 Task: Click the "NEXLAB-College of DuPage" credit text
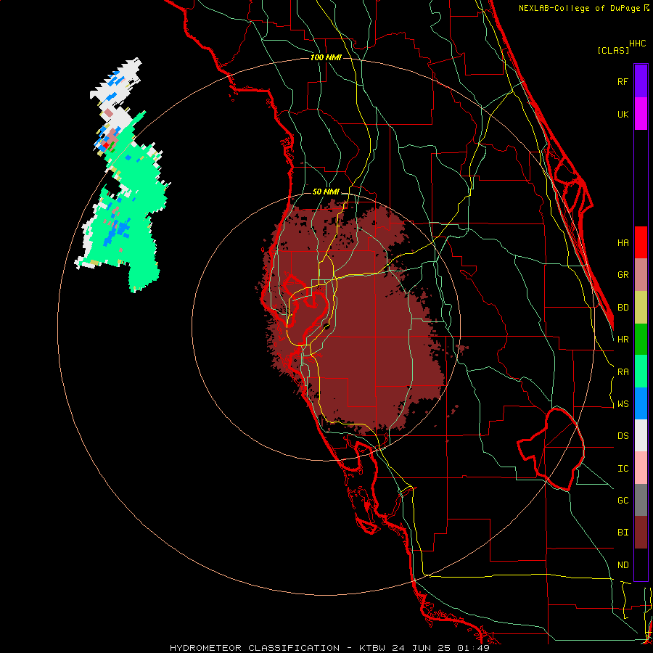click(x=579, y=8)
